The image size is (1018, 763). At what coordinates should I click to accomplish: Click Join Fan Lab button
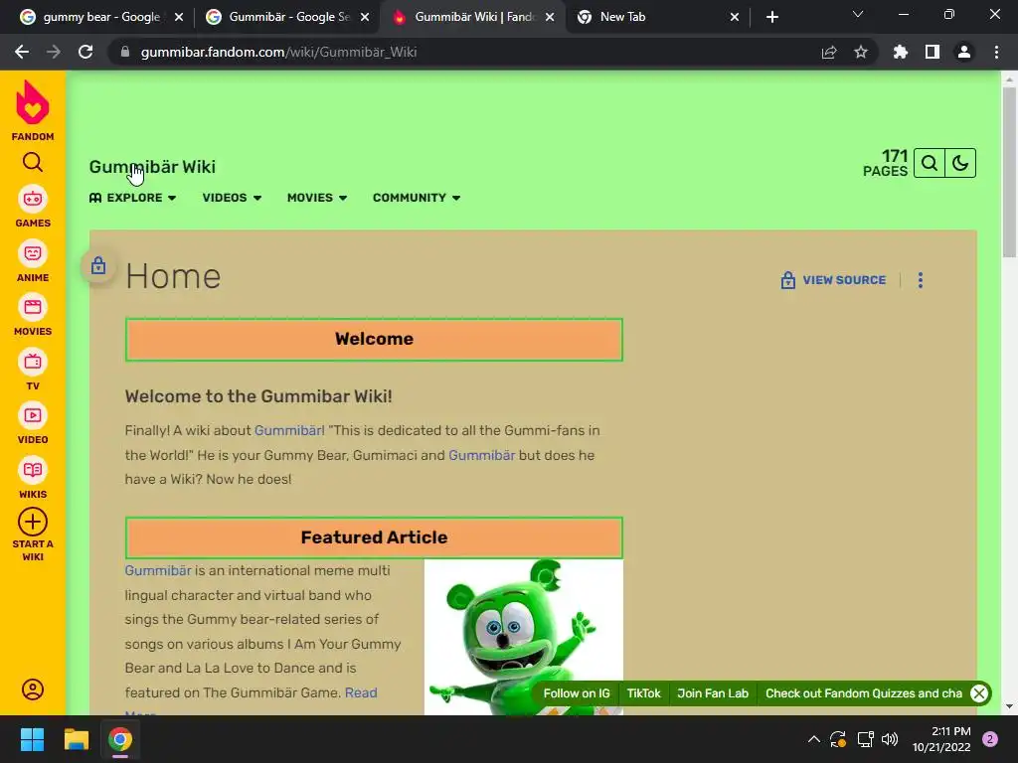coord(712,692)
